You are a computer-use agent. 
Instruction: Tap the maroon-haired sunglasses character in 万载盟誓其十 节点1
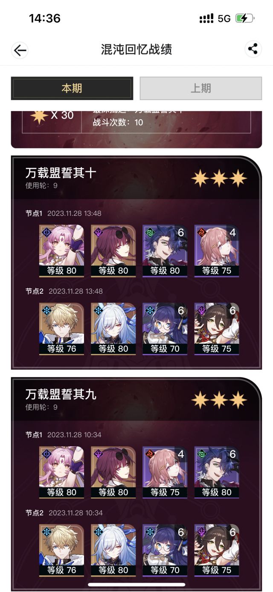pyautogui.click(x=113, y=251)
